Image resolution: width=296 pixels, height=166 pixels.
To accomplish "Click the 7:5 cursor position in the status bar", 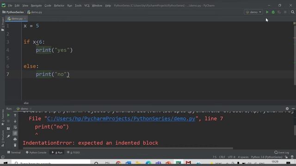I will (x=215, y=157).
